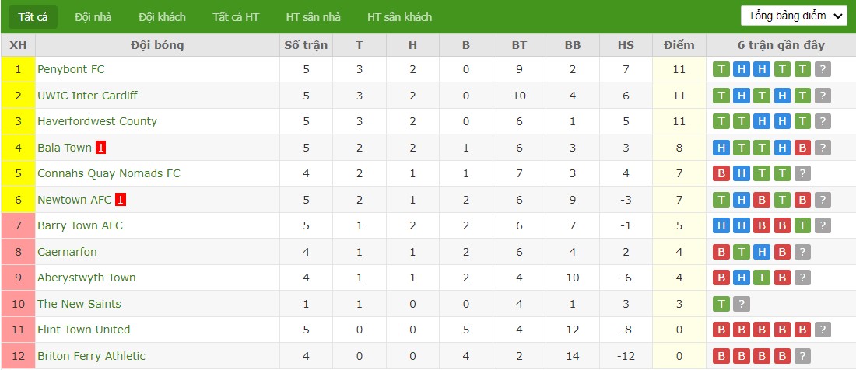Click the red B result badge for Bala Town
This screenshot has width=856, height=370.
(802, 148)
